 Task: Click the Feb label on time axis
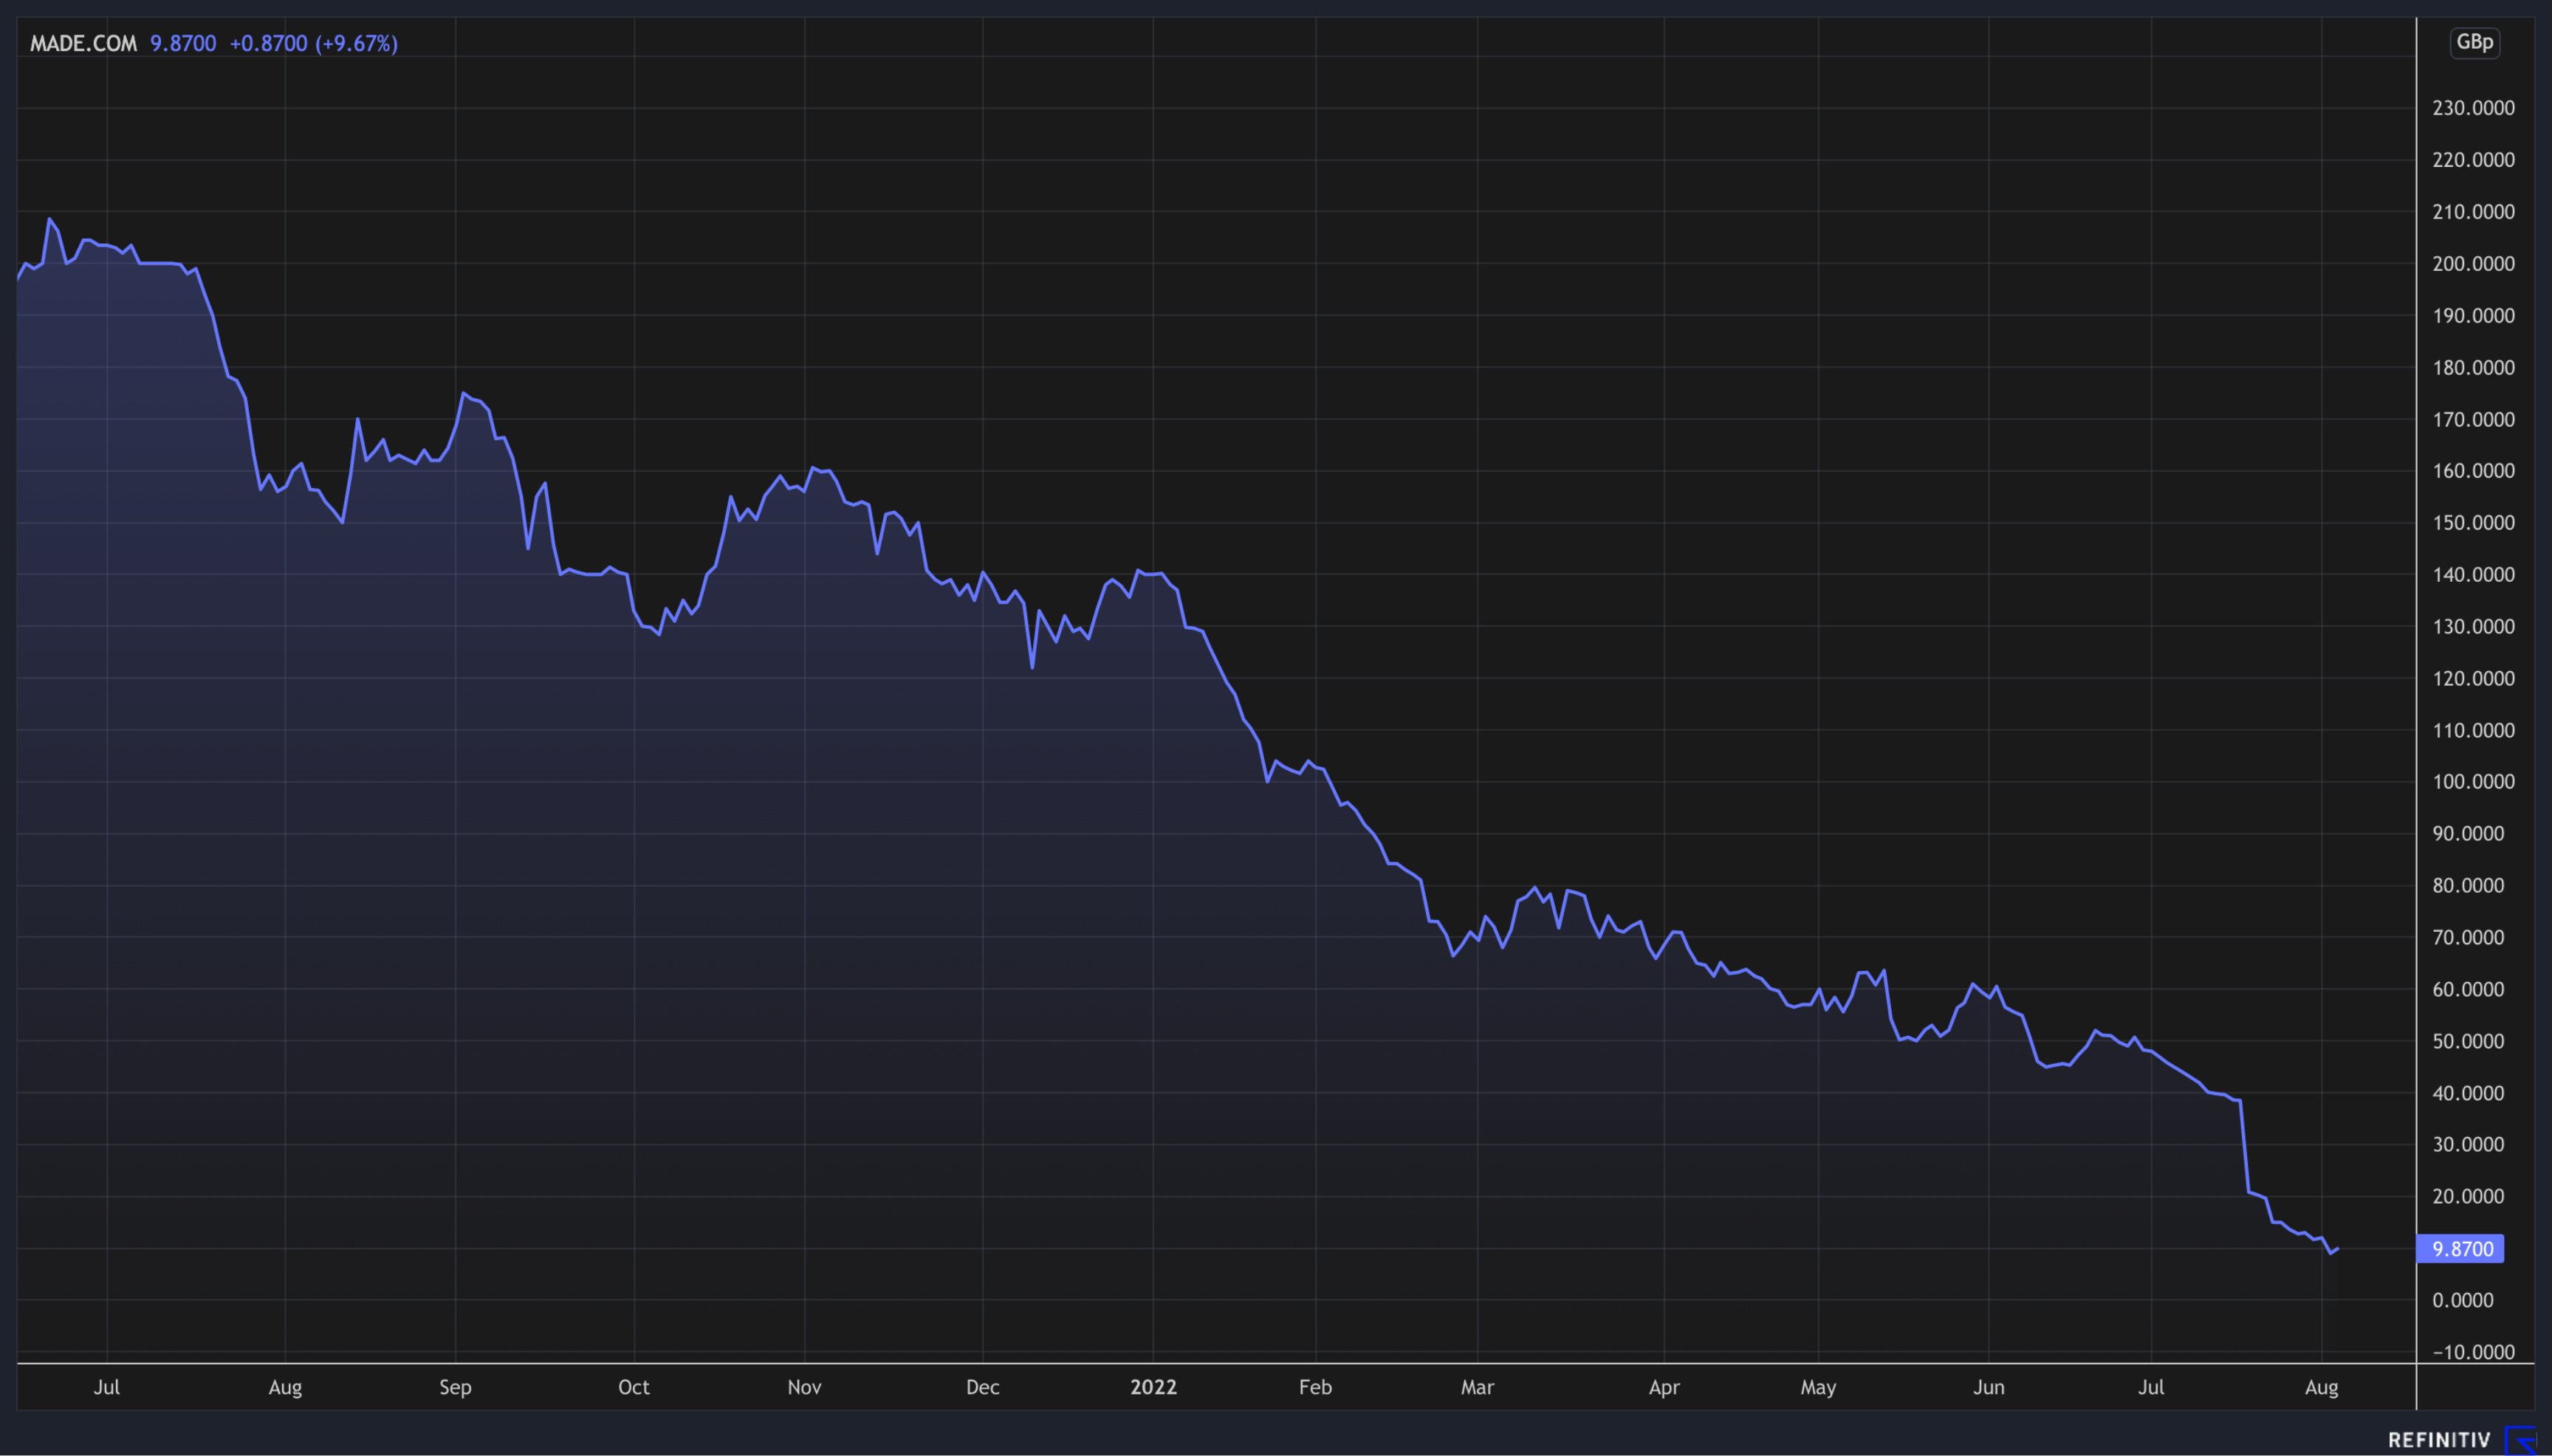(1315, 1388)
